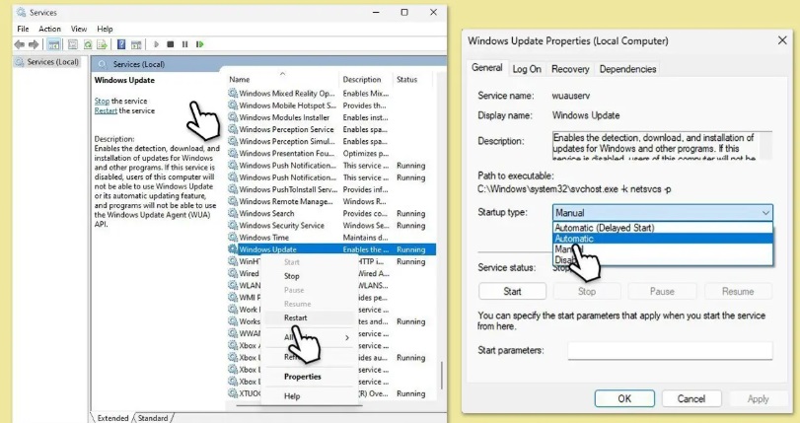800x423 pixels.
Task: Click the svchost.exe path to executable text
Action: 574,189
